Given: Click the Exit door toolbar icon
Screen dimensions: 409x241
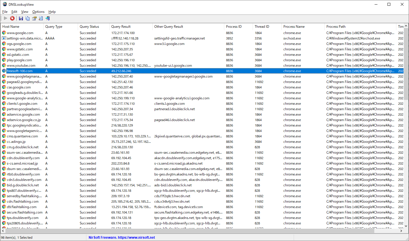Looking at the screenshot, I should tap(48, 18).
